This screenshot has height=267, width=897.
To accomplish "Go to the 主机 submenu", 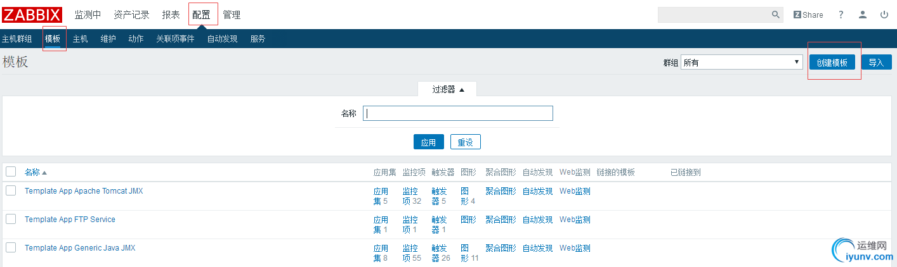I will pos(81,39).
